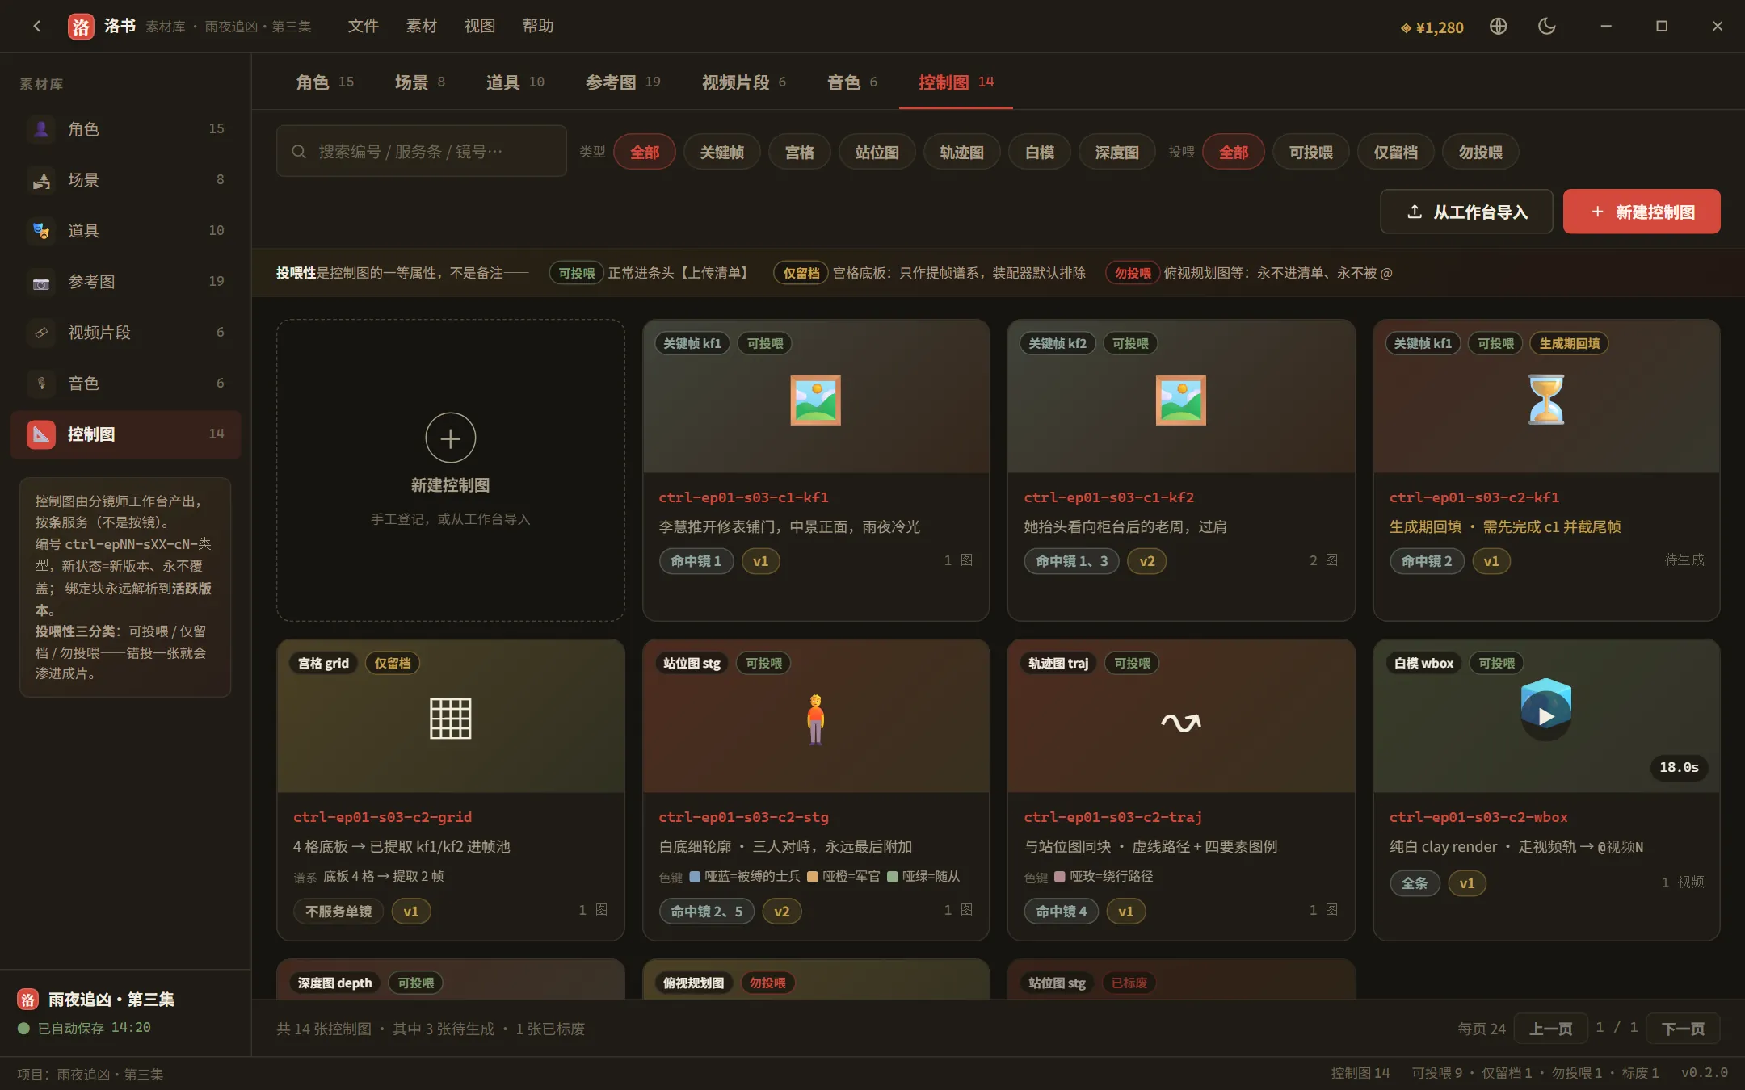Click v2 version chip on c1-kf2

click(x=1146, y=561)
